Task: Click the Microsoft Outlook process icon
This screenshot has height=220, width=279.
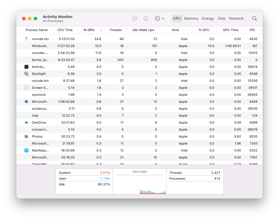Action: tap(26, 102)
